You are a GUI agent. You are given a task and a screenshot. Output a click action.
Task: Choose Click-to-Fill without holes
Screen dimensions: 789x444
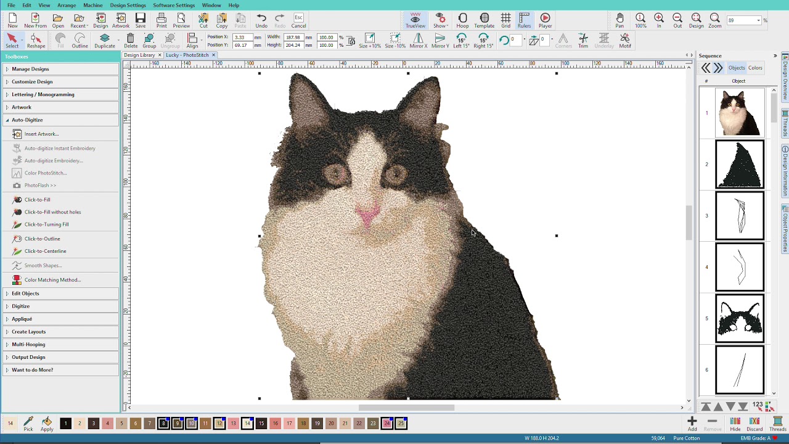[52, 212]
